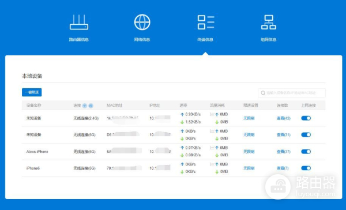Click the 上网连接 column header
346x210 pixels.
pos(309,106)
